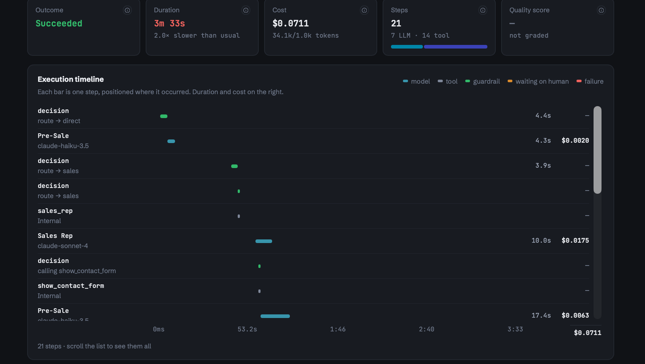Image resolution: width=645 pixels, height=364 pixels.
Task: Click the "route → direct" step label
Action: coord(59,121)
